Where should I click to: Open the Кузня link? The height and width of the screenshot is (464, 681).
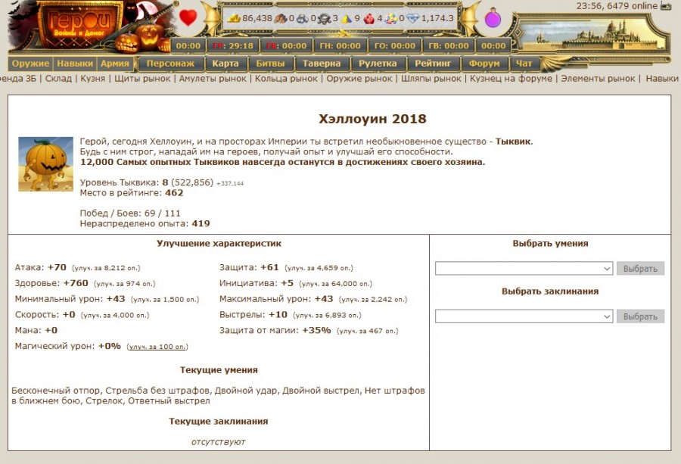[92, 79]
